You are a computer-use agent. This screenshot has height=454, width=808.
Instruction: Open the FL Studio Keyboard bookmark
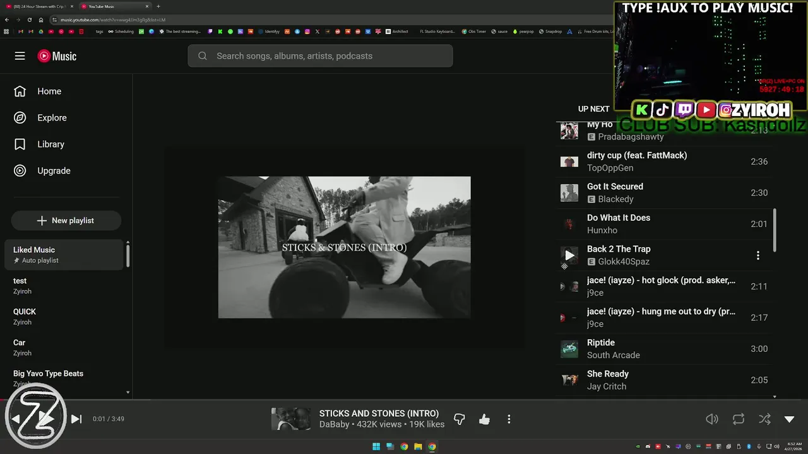437,32
